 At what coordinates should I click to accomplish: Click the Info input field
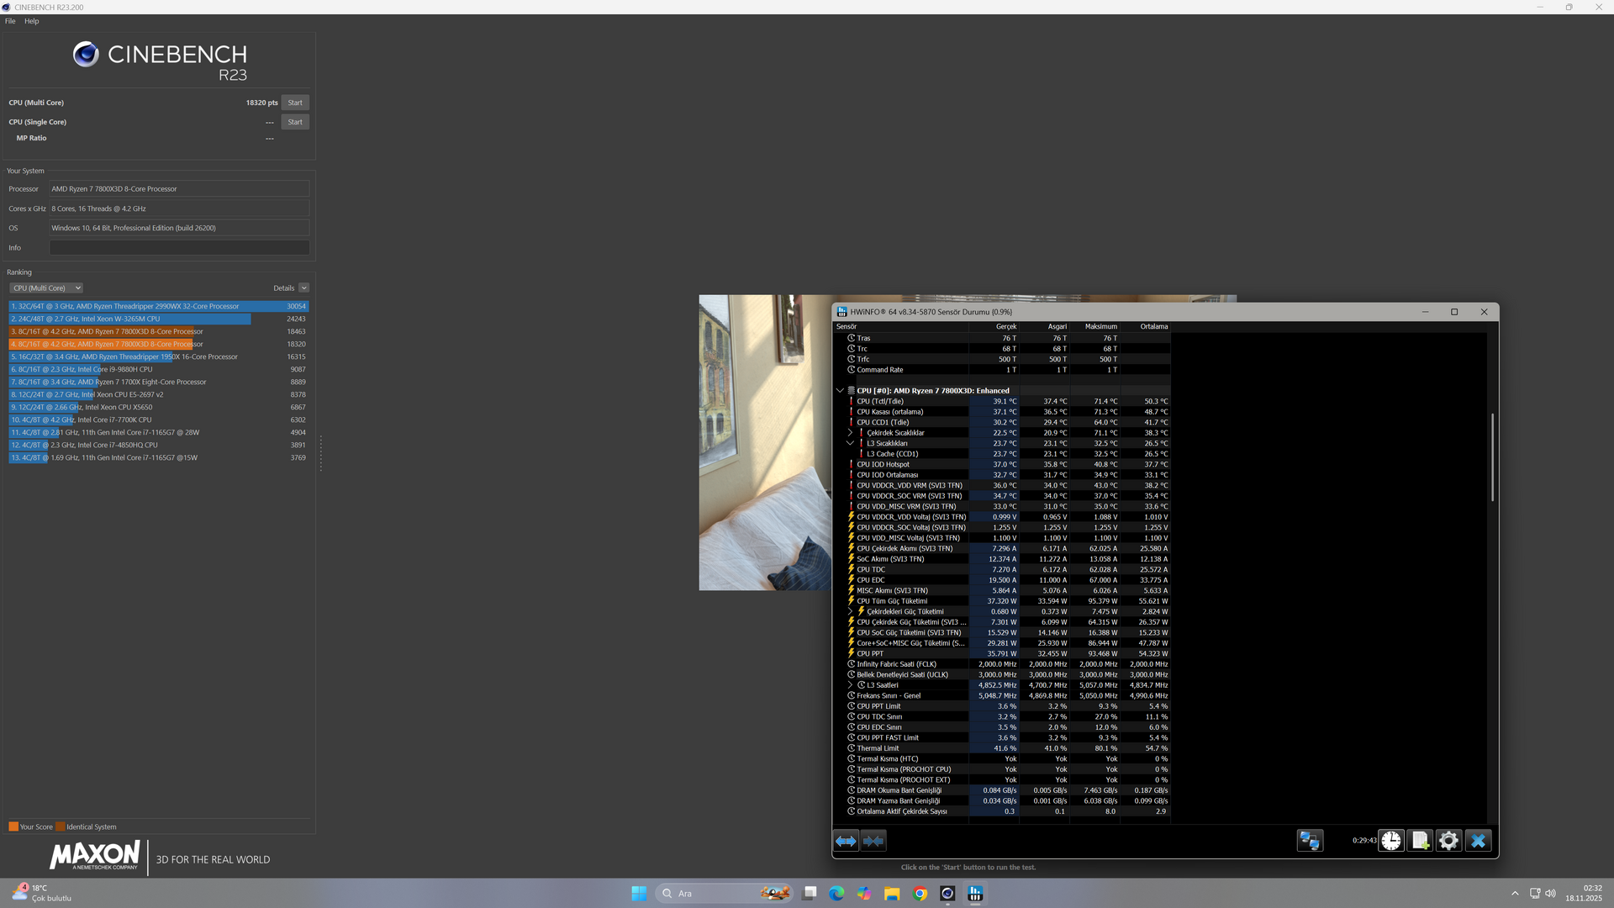(179, 248)
